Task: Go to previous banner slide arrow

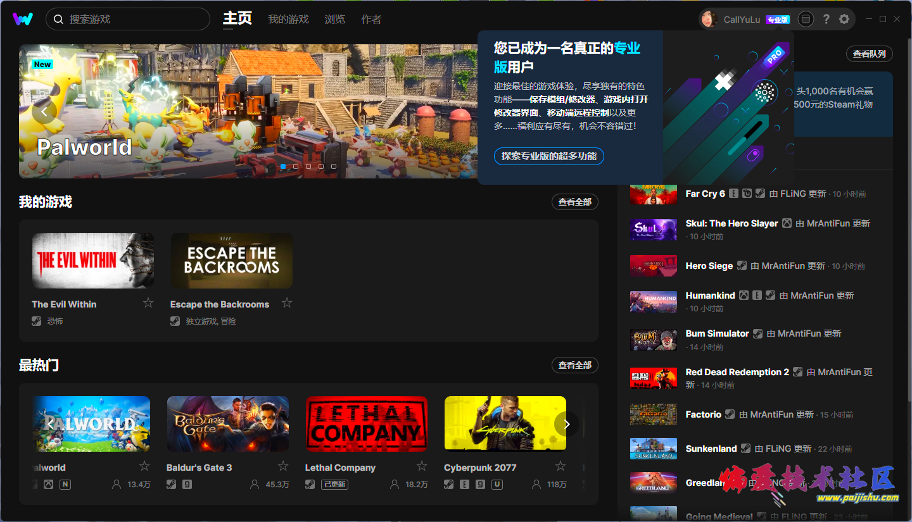Action: [x=44, y=112]
